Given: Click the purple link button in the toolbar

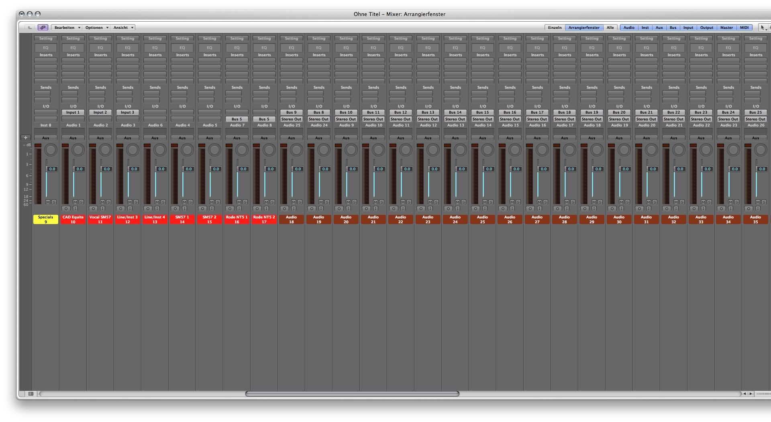Looking at the screenshot, I should pos(43,28).
